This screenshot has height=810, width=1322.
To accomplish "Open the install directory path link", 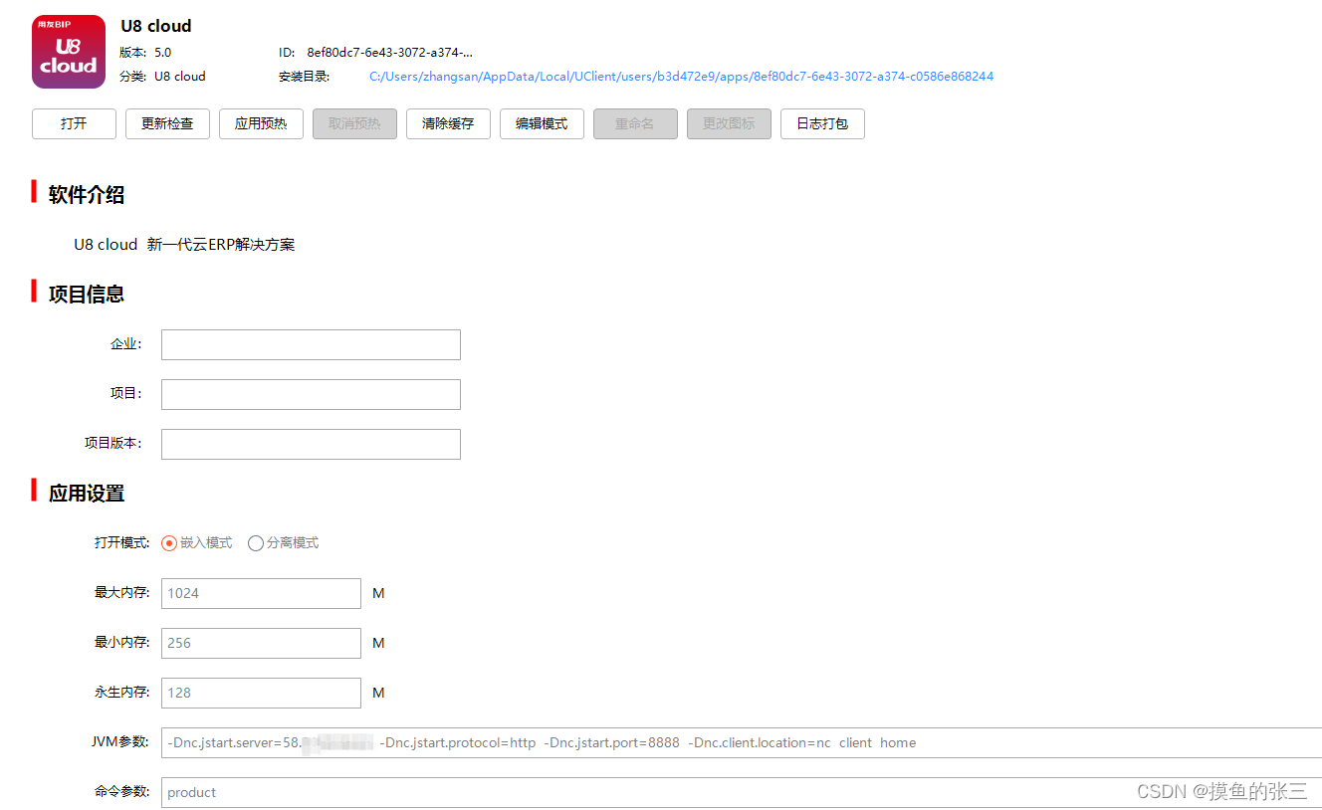I will point(681,77).
